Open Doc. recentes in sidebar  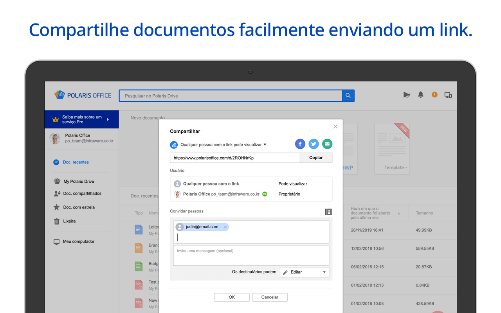pyautogui.click(x=71, y=162)
